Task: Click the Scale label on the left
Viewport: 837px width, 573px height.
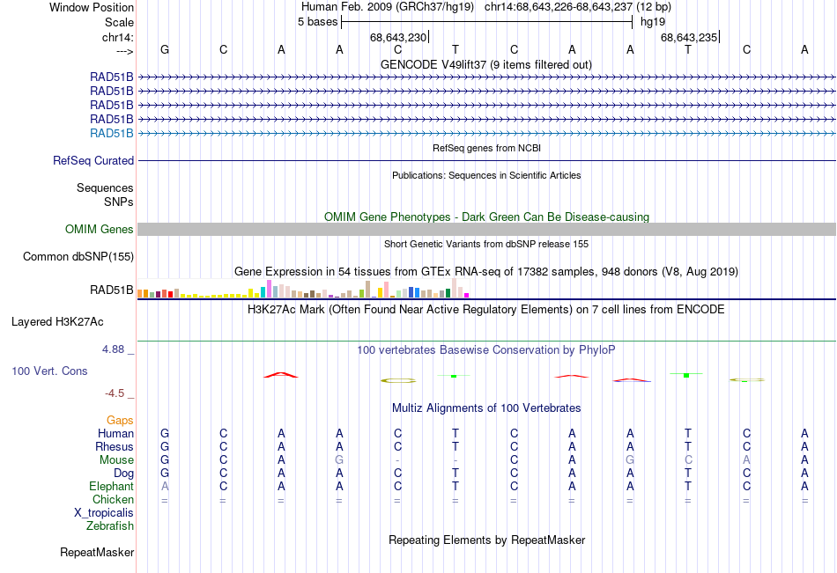Action: [x=119, y=22]
